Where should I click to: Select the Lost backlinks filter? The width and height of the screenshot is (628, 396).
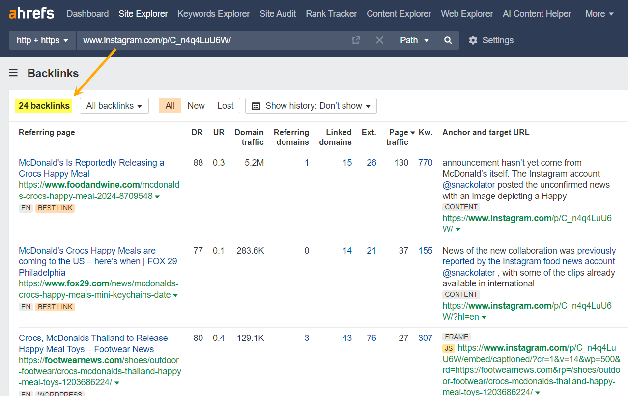(225, 105)
